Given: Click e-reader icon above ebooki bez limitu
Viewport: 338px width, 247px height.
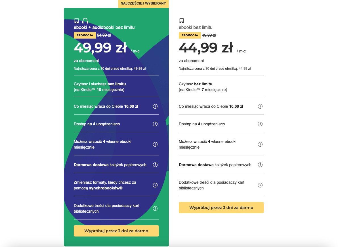Looking at the screenshot, I should [182, 21].
